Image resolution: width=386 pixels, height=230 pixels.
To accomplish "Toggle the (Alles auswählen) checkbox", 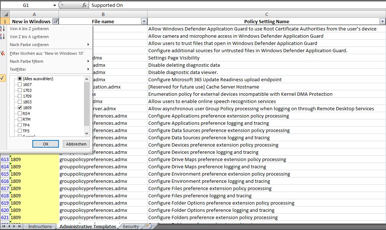I will click(x=20, y=79).
